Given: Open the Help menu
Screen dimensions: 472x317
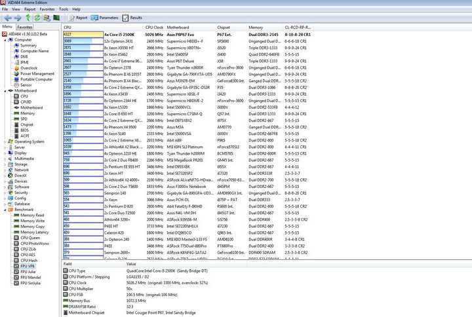Looking at the screenshot, I should [77, 9].
